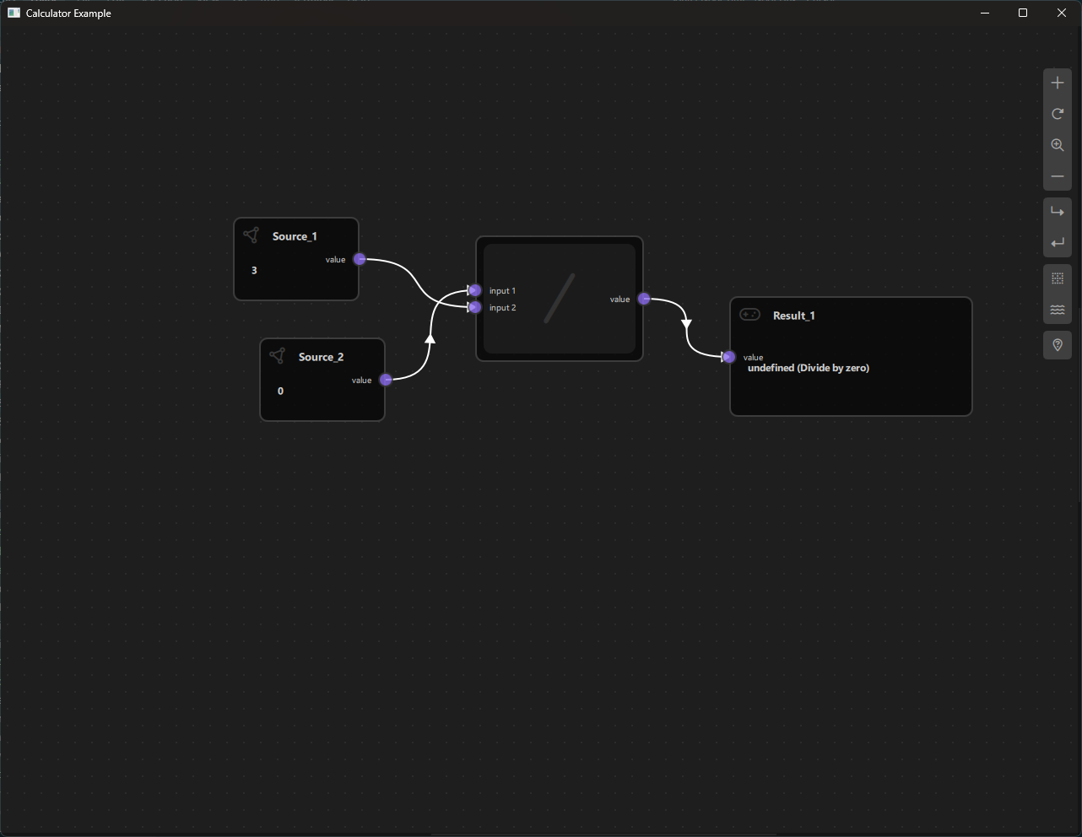The height and width of the screenshot is (837, 1082).
Task: Click the redo right-turn arrow icon
Action: click(x=1057, y=212)
